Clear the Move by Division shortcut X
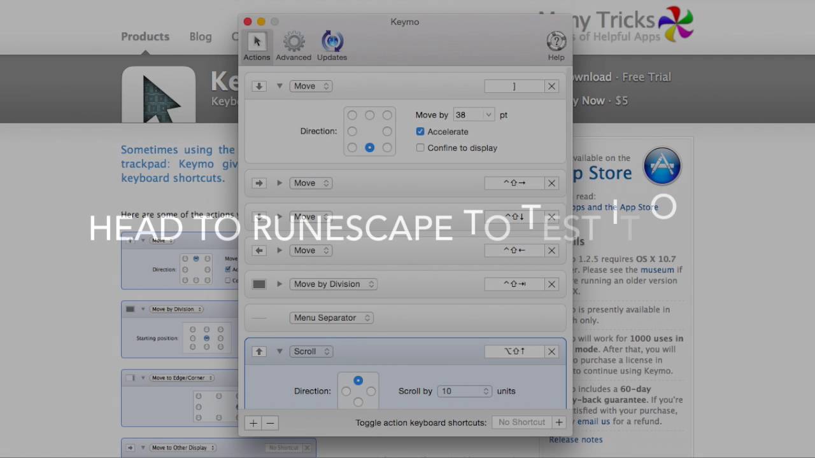The height and width of the screenshot is (458, 815). [x=551, y=284]
